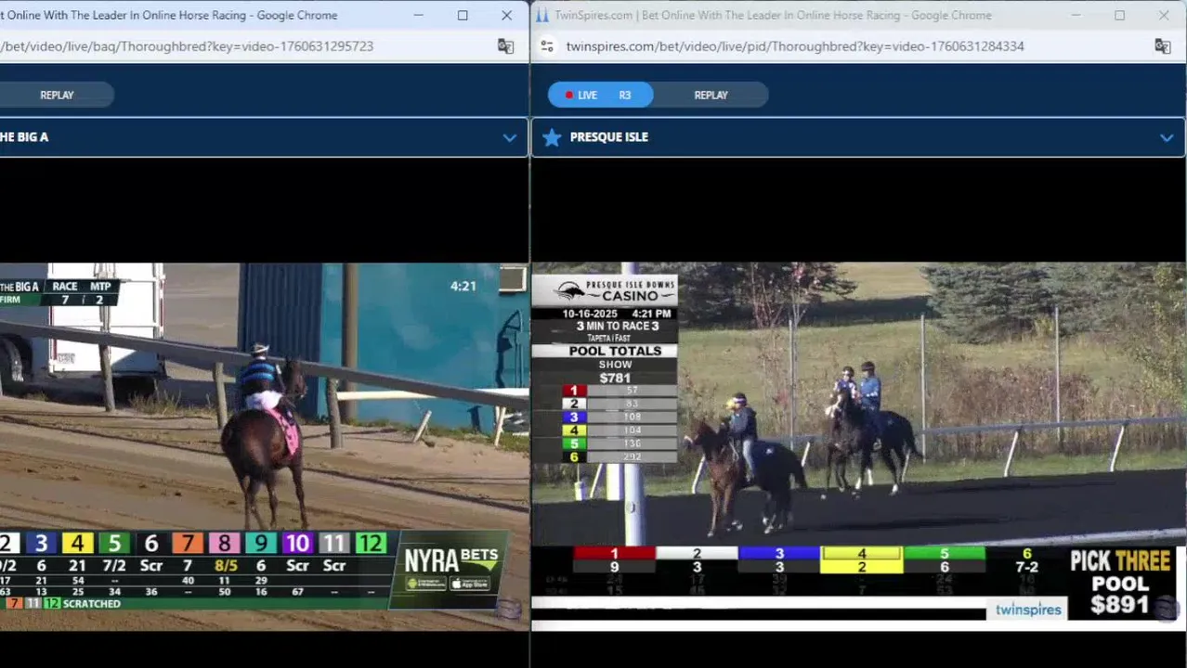The height and width of the screenshot is (668, 1187).
Task: Favorite Presque Isle with the star icon
Action: [x=552, y=137]
